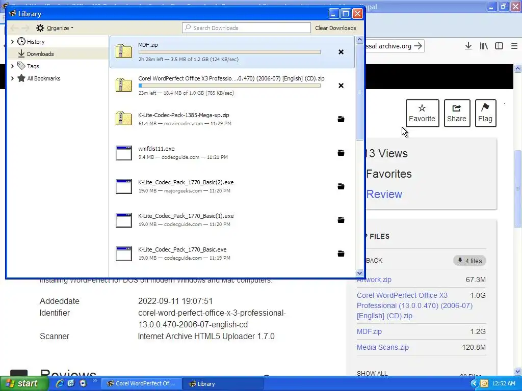Open Media Scans.zip link on archive page

point(383,347)
